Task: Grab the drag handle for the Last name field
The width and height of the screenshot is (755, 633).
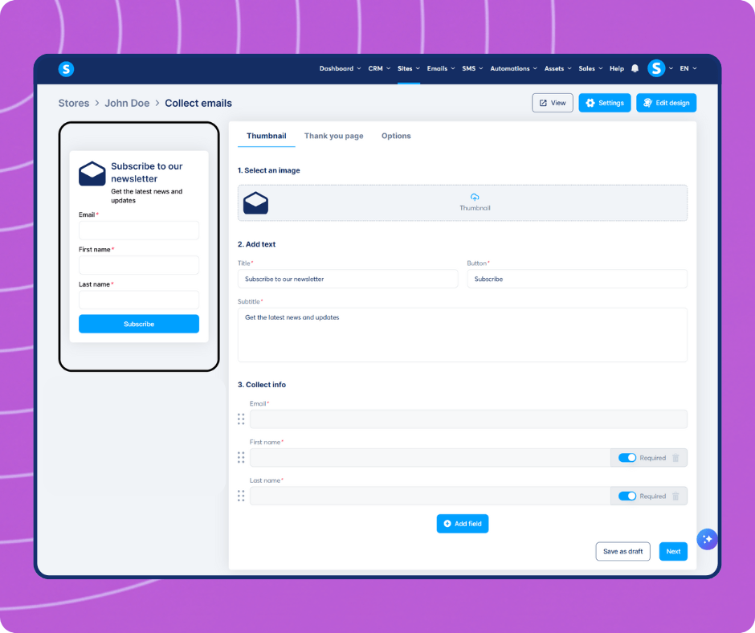Action: click(x=241, y=496)
